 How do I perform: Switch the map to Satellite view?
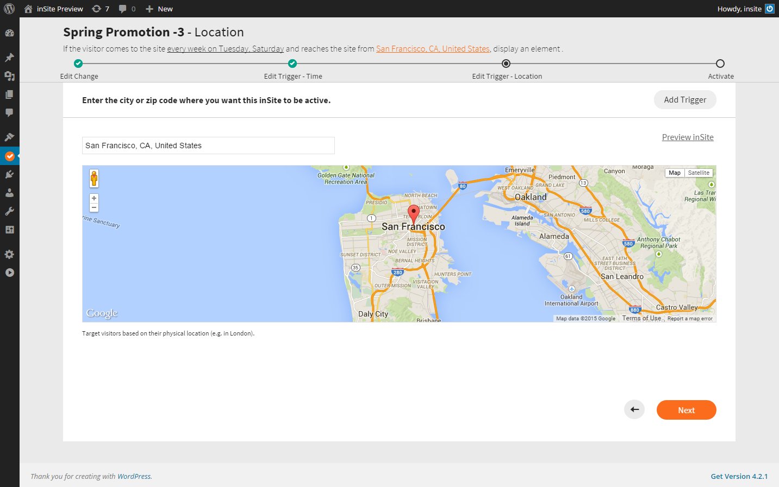[699, 173]
